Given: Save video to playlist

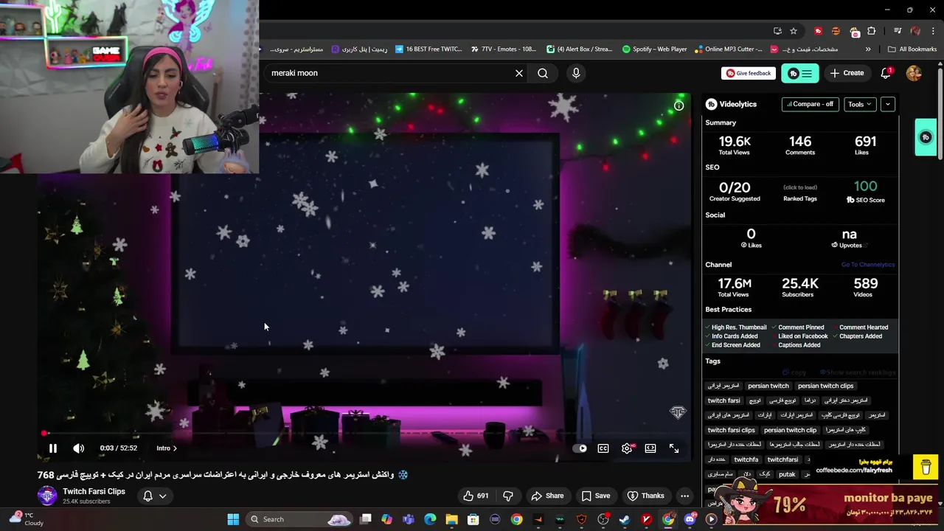Looking at the screenshot, I should pyautogui.click(x=596, y=496).
